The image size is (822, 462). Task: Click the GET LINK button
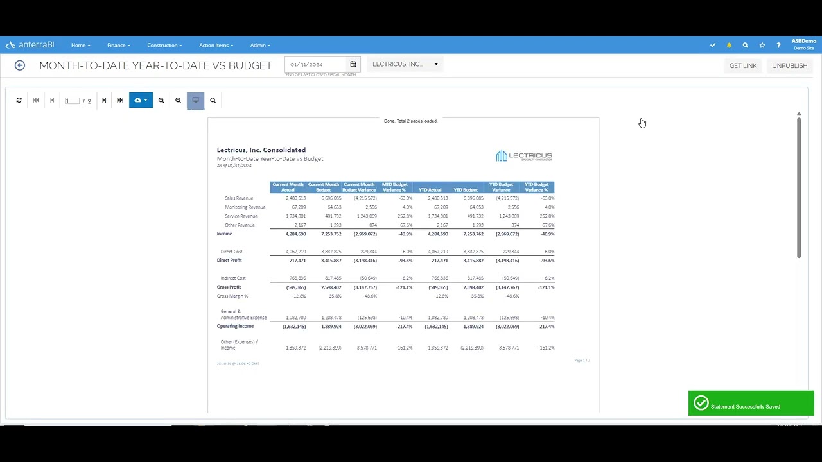pyautogui.click(x=743, y=65)
